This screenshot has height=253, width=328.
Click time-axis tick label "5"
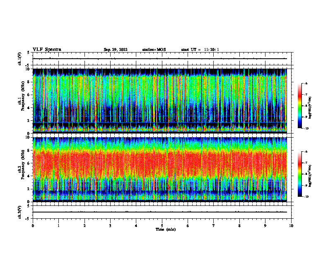click(x=162, y=226)
